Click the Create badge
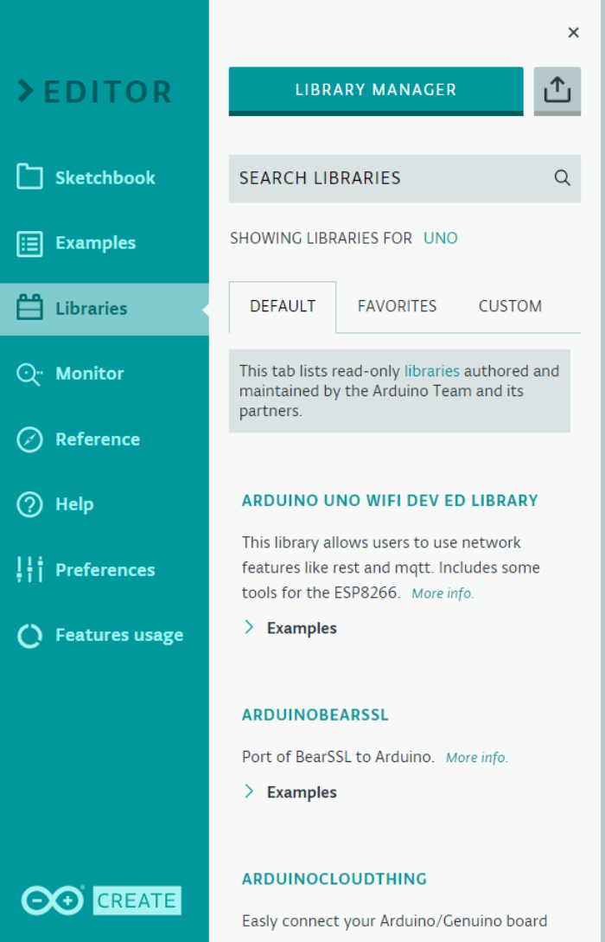The height and width of the screenshot is (942, 605). tap(137, 900)
